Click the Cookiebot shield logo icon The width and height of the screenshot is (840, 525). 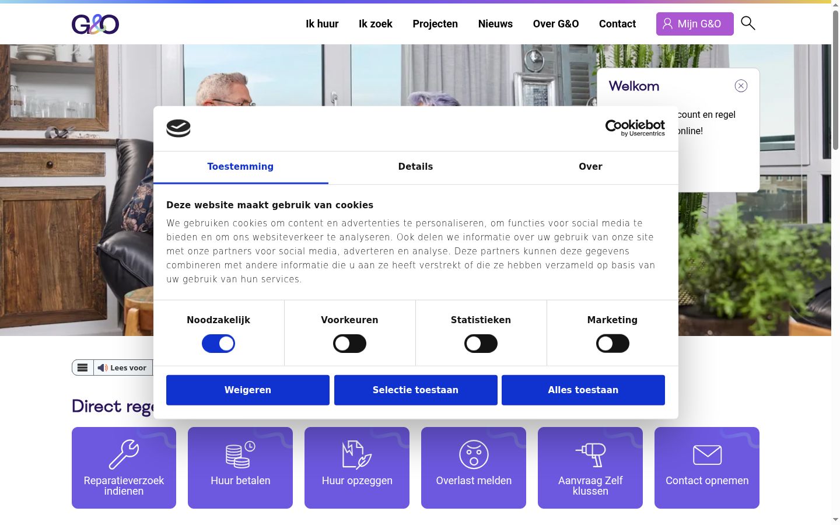click(178, 128)
